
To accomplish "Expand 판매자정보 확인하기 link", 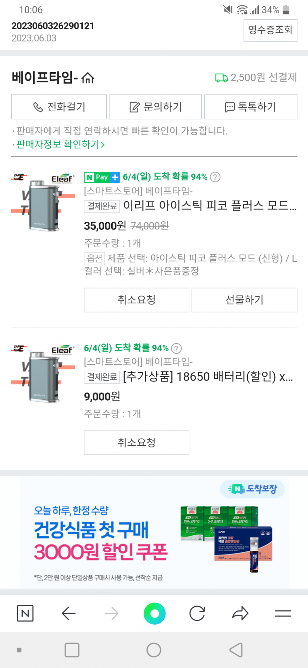I will point(61,144).
